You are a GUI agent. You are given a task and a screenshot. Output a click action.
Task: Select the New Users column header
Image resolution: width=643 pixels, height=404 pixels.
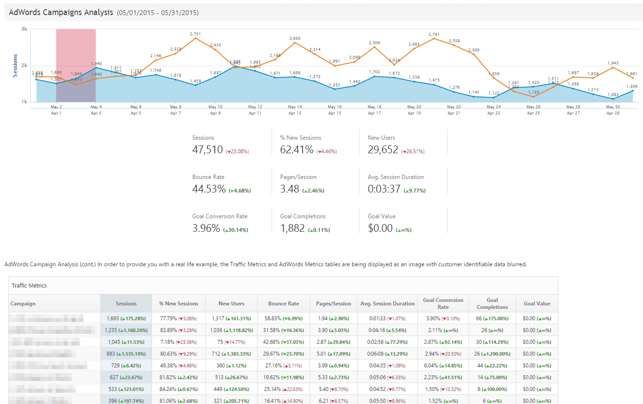[231, 304]
